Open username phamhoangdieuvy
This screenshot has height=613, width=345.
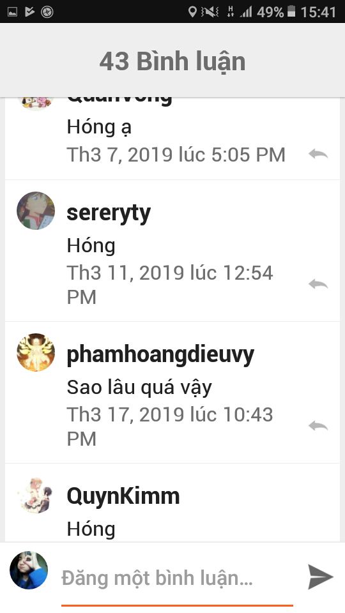tap(160, 355)
